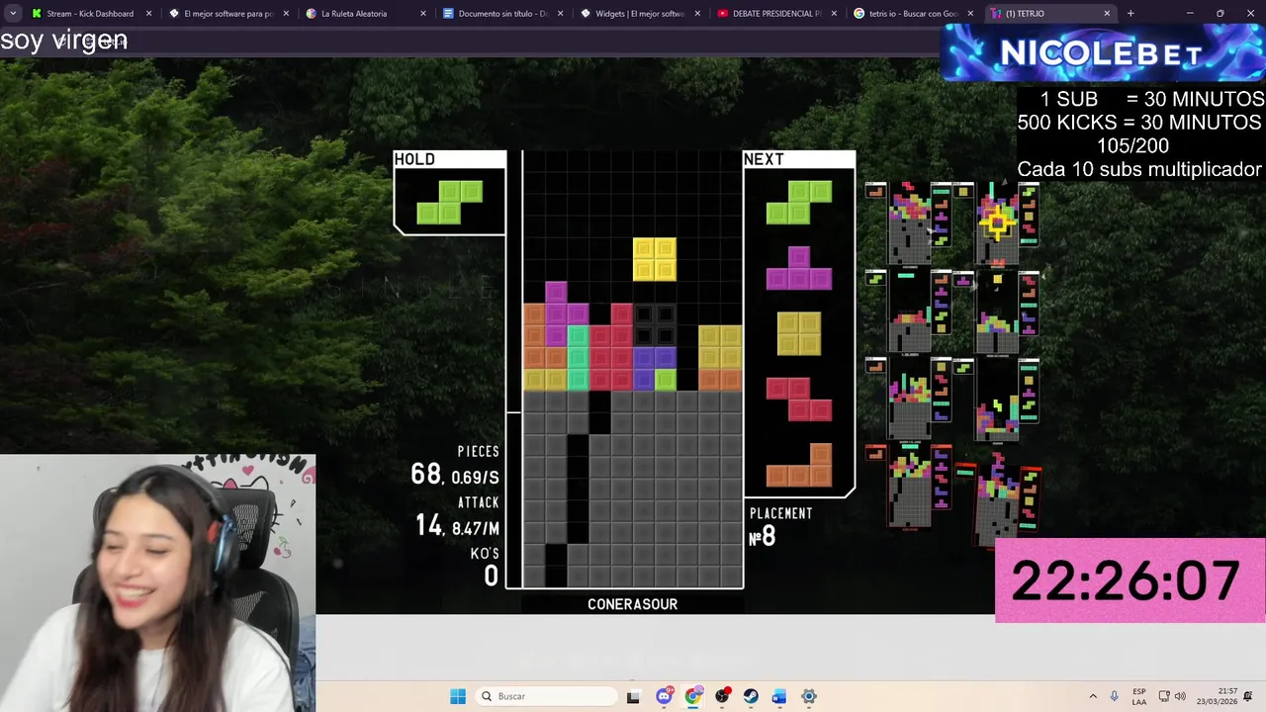The width and height of the screenshot is (1266, 712).
Task: Click the '1 SUB = 30 MINUTOS' text
Action: (1152, 99)
